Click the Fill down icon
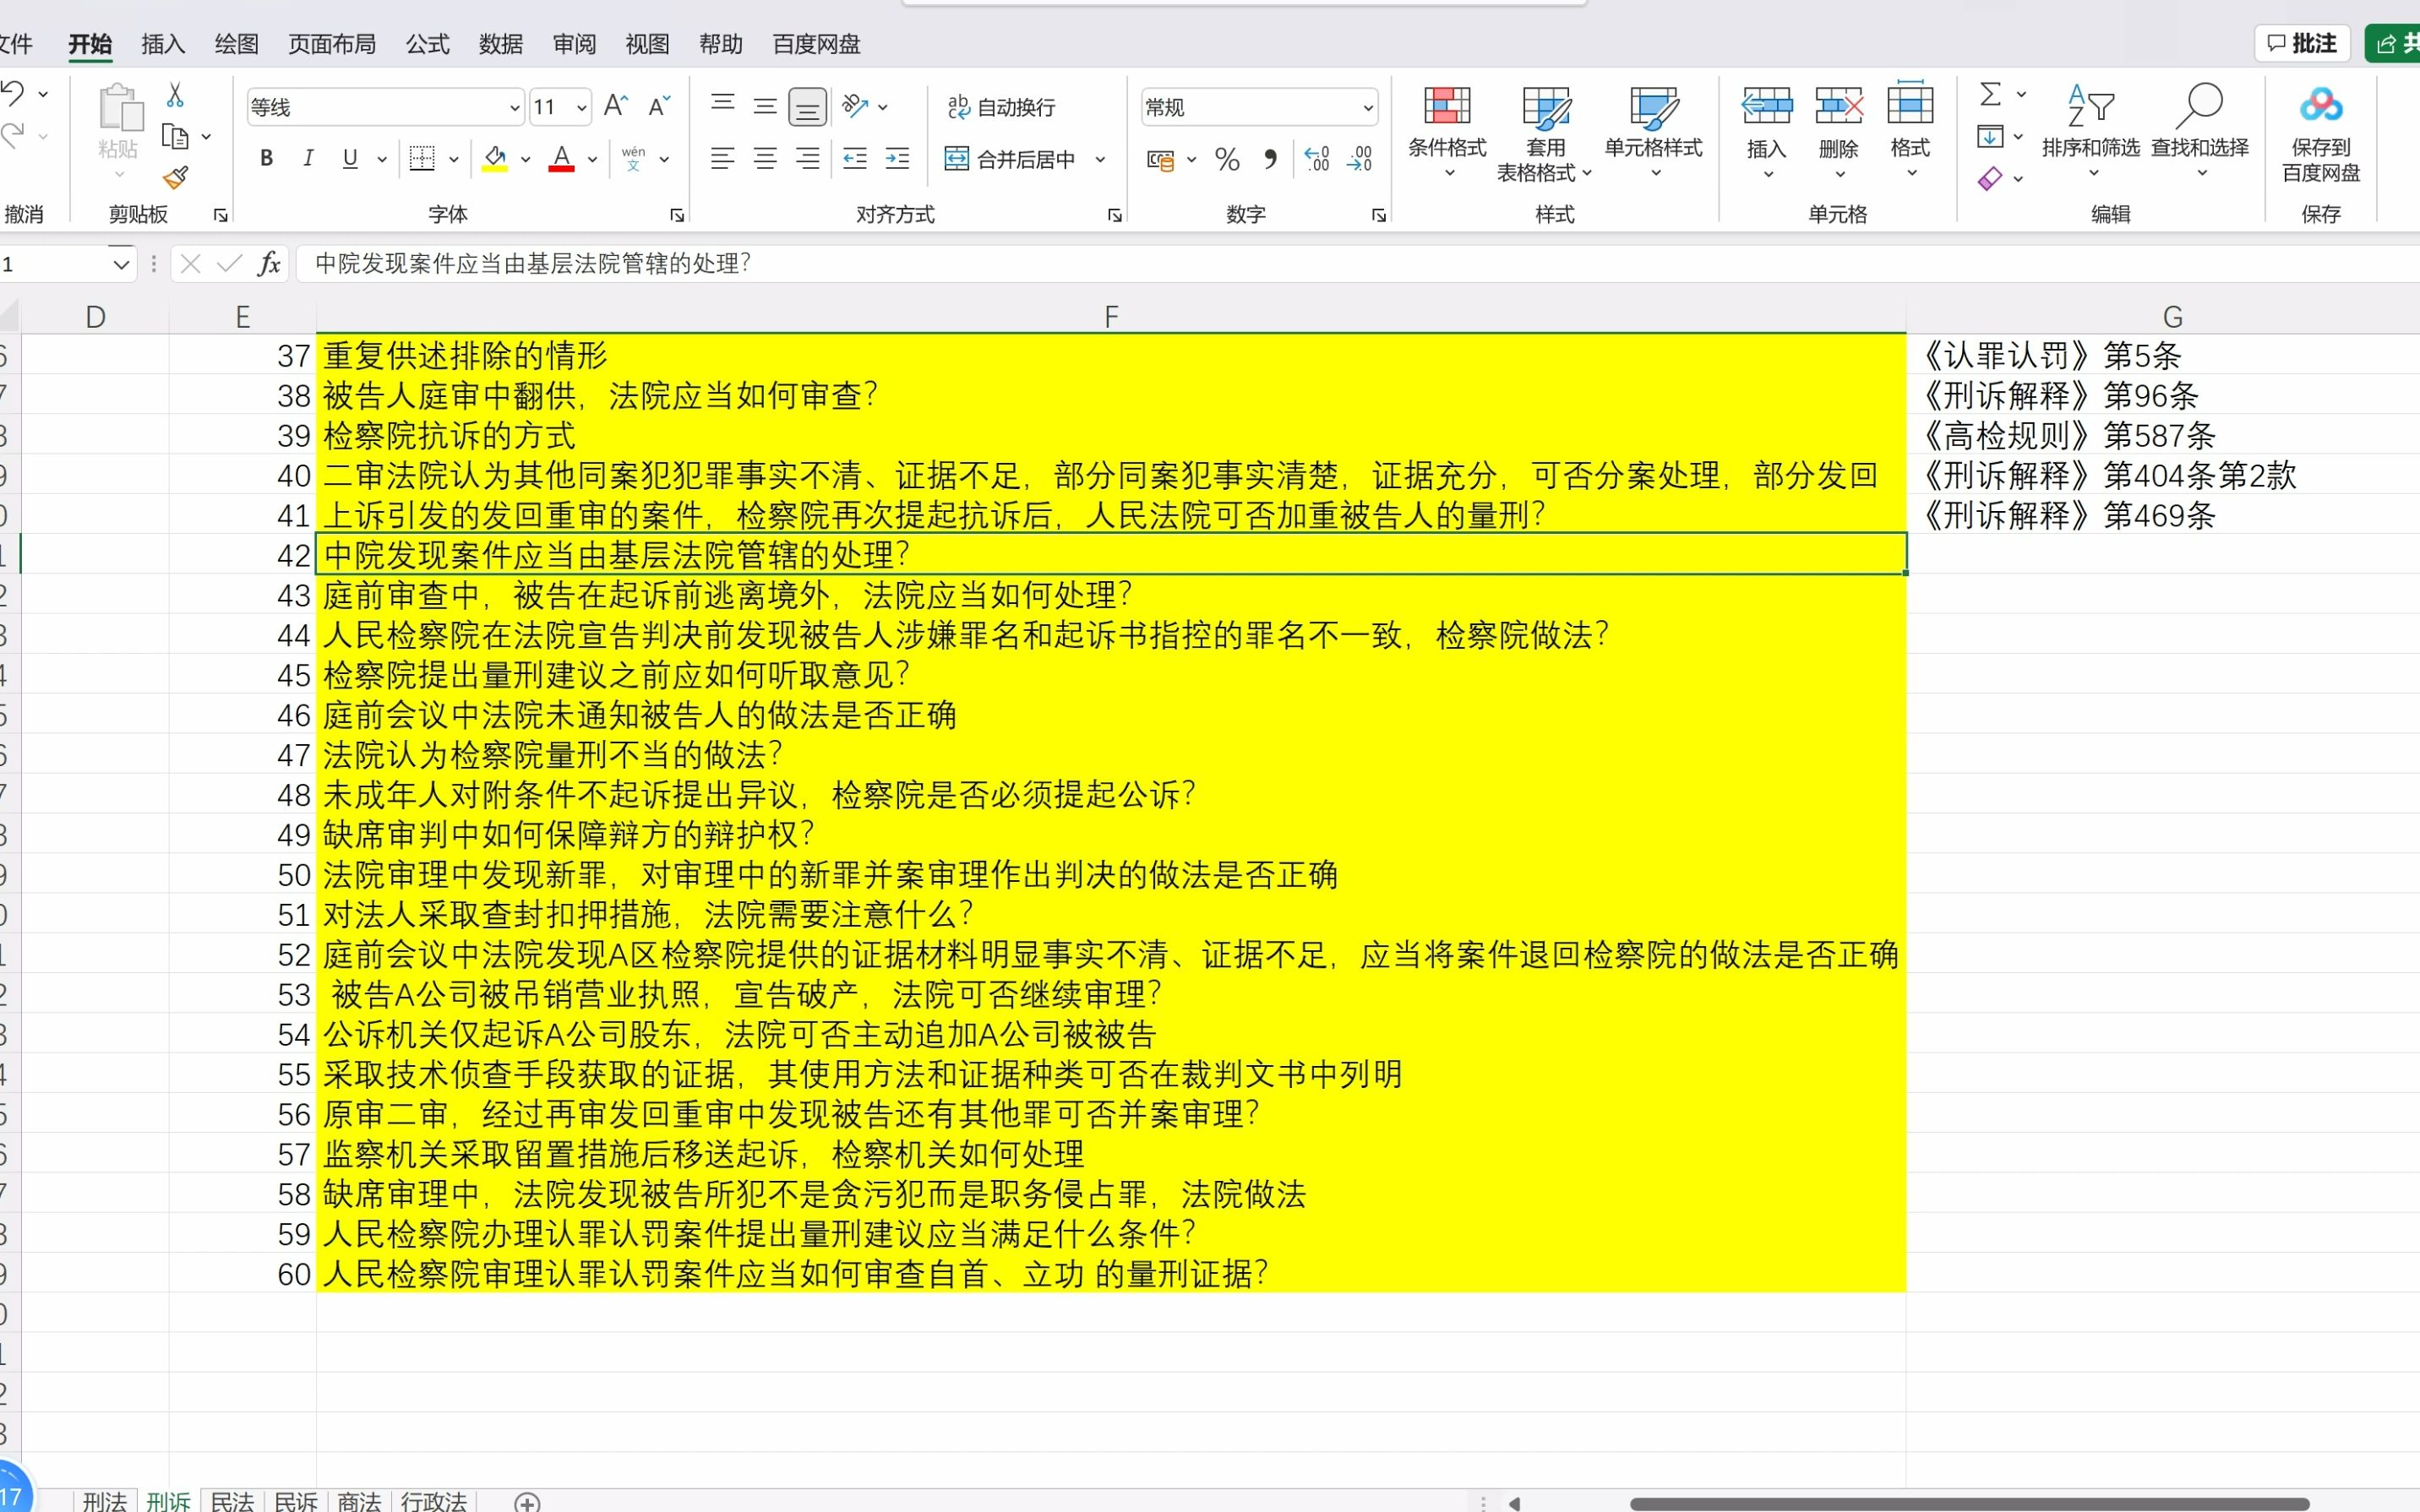The image size is (2420, 1512). (1990, 136)
